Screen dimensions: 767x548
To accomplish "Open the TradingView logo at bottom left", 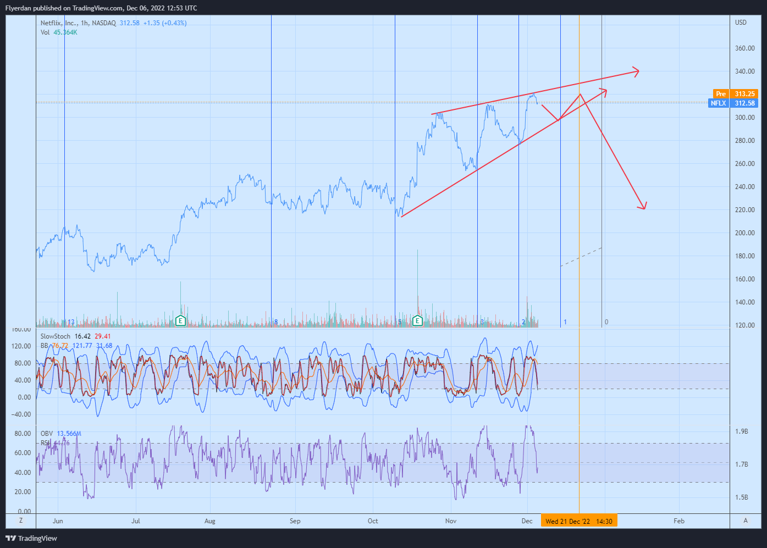I will click(31, 538).
